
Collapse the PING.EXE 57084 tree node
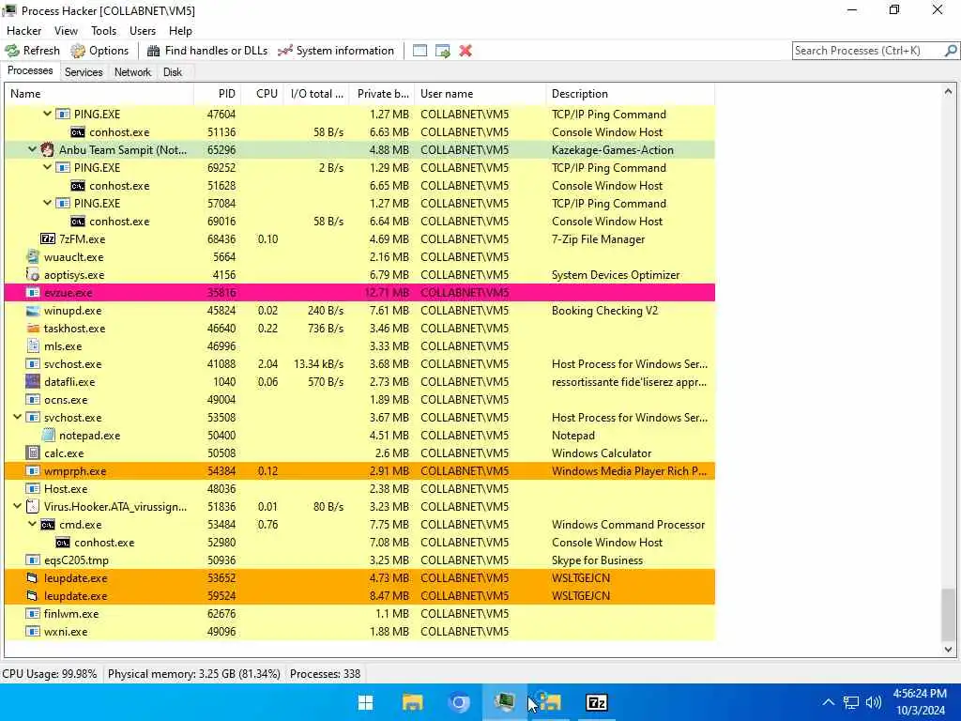point(47,203)
